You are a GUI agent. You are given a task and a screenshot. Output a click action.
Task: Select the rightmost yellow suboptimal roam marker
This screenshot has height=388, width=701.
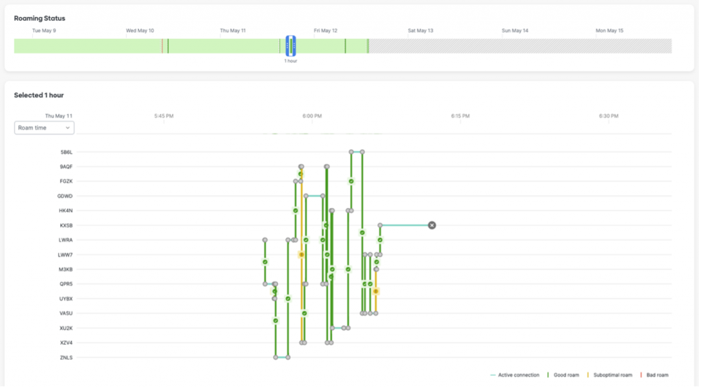point(376,292)
